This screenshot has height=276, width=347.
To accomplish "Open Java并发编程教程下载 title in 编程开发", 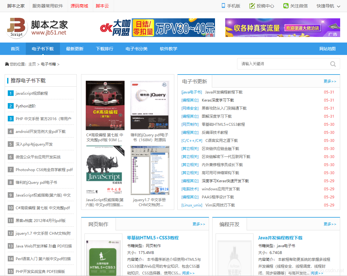I will pyautogui.click(x=280, y=238).
